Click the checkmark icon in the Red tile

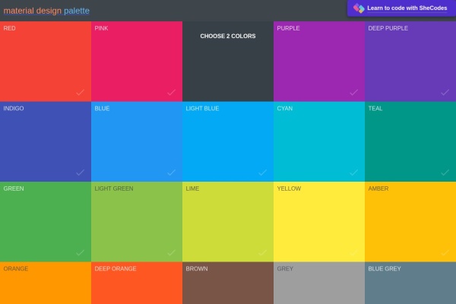pos(81,92)
